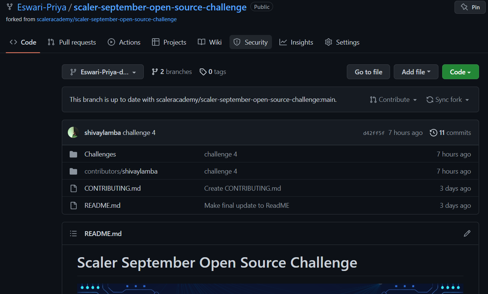Click the Settings gear icon

point(328,42)
